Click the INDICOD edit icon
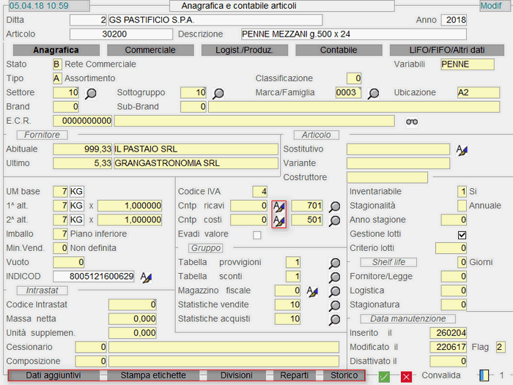 tap(146, 277)
